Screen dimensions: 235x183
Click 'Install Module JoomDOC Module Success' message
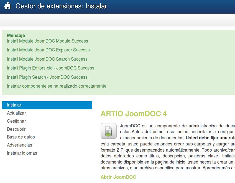(47, 41)
